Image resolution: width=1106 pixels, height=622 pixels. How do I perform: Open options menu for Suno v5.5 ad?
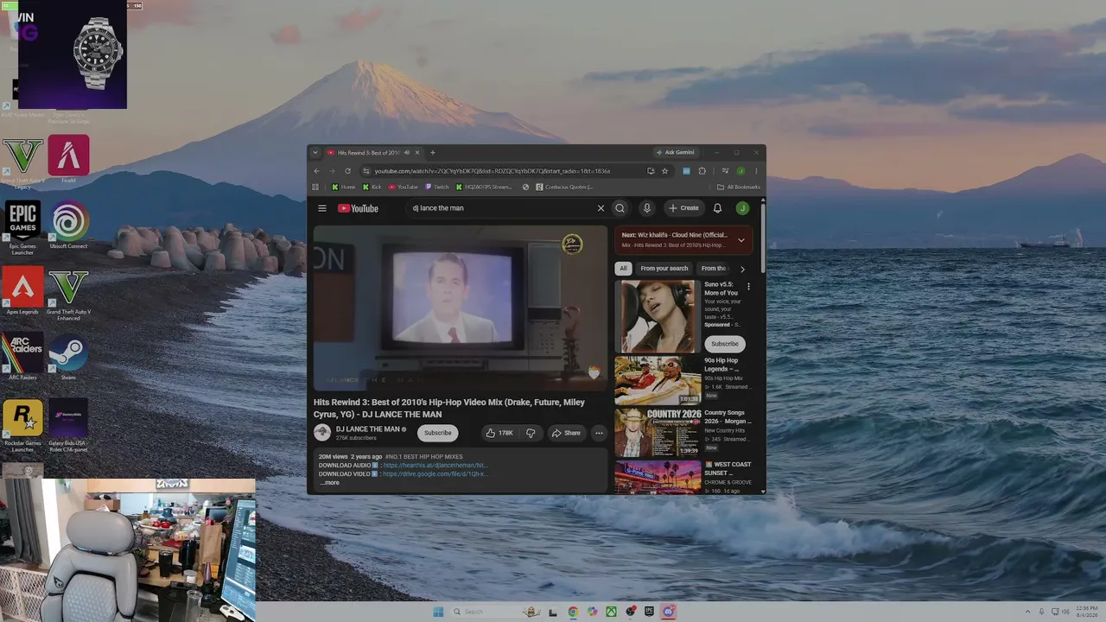point(748,286)
